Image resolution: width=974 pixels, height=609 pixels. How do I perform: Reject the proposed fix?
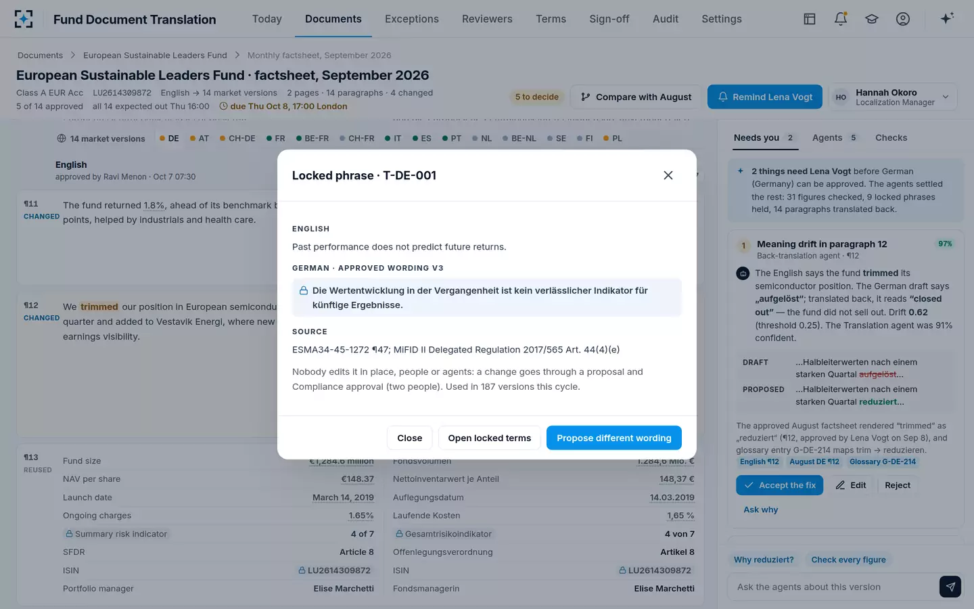898,485
